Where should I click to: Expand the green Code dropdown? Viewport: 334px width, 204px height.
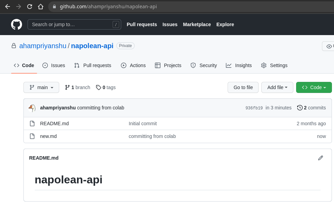click(x=314, y=87)
